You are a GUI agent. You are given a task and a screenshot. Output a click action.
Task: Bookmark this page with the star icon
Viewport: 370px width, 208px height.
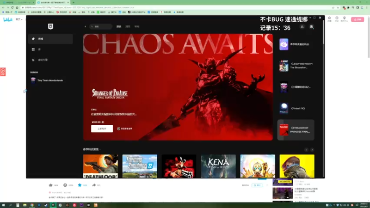pyautogui.click(x=338, y=7)
